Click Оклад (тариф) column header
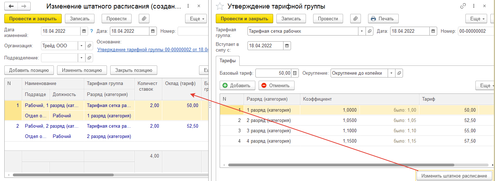This screenshot has width=495, height=181. pyautogui.click(x=182, y=89)
